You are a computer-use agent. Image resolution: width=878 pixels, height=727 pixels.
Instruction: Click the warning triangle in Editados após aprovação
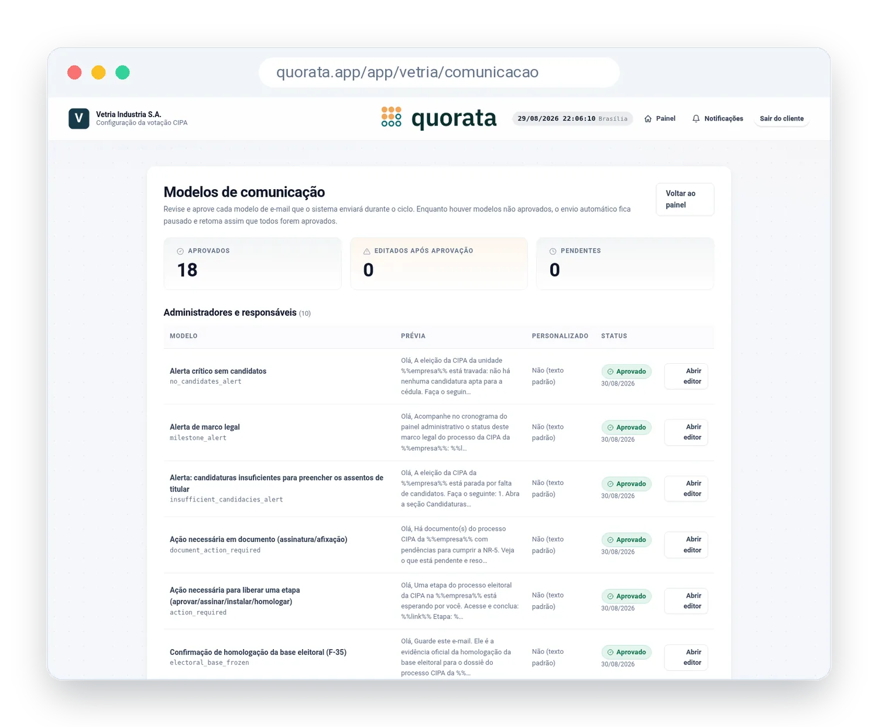click(367, 251)
